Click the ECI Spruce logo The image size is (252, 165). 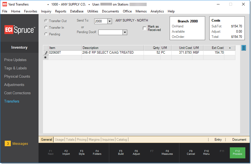pyautogui.click(x=20, y=30)
